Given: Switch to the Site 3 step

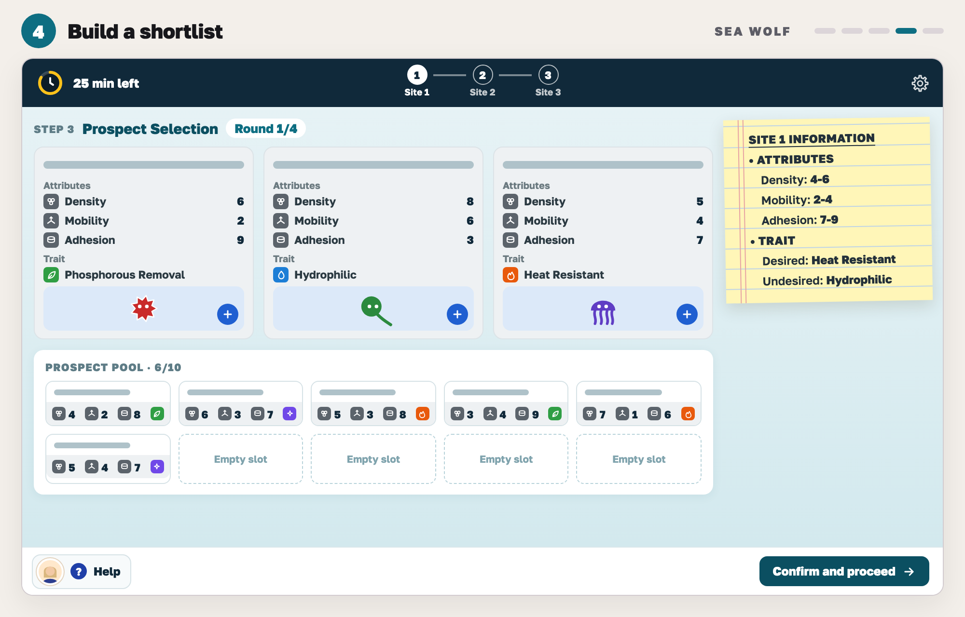Looking at the screenshot, I should click(x=548, y=81).
